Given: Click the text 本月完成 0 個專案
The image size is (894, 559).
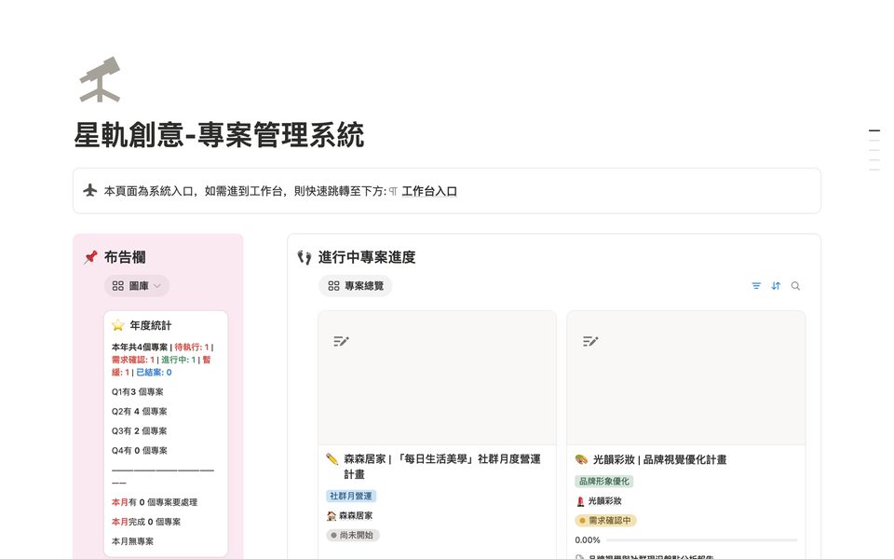Looking at the screenshot, I should click(x=146, y=522).
